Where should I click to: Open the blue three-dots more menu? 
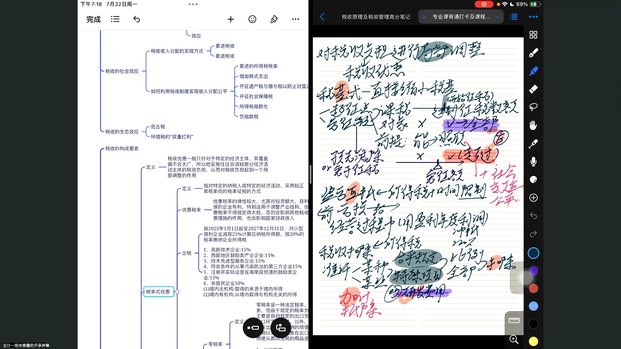[x=533, y=17]
